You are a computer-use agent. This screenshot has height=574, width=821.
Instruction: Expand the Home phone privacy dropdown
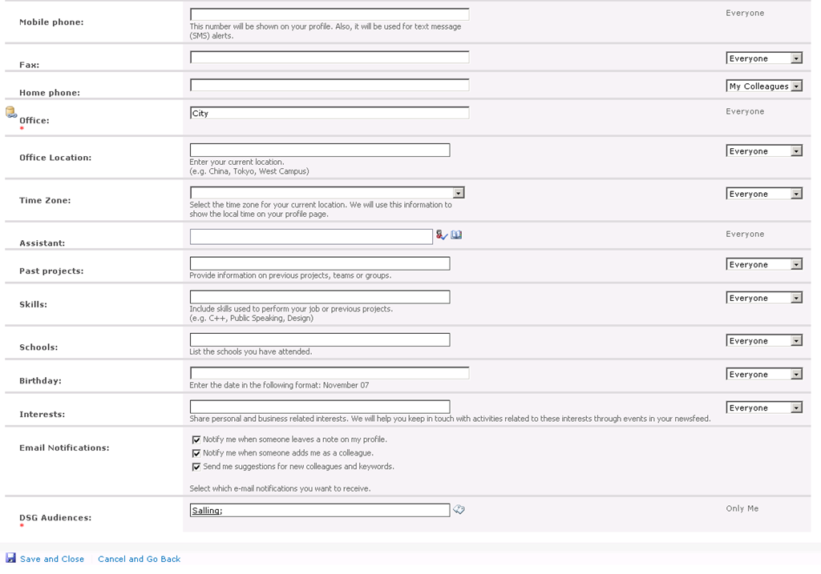point(796,86)
